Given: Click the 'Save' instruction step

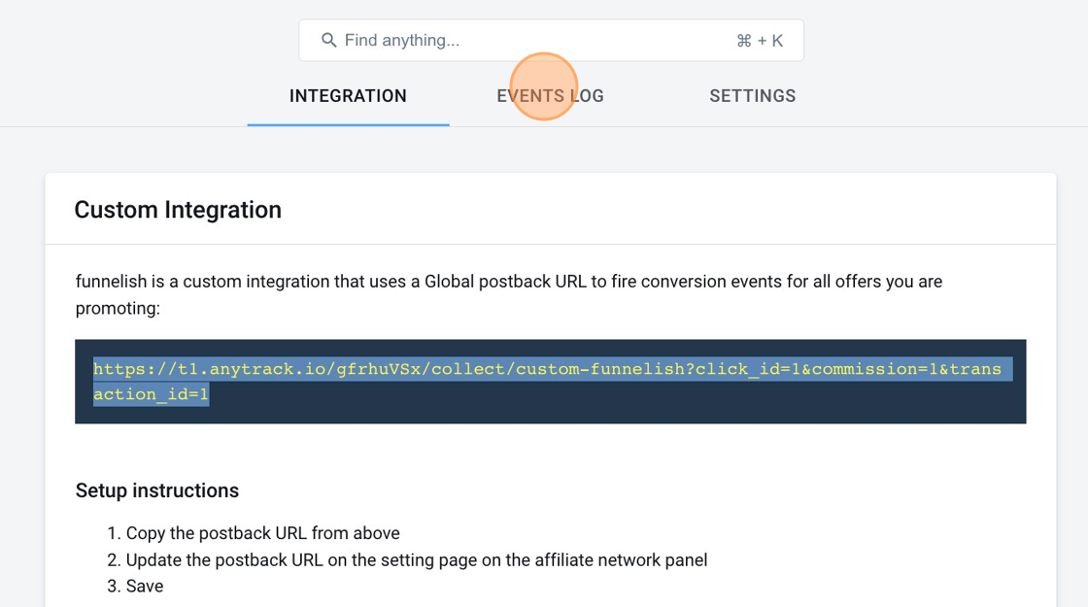Looking at the screenshot, I should click(x=145, y=587).
